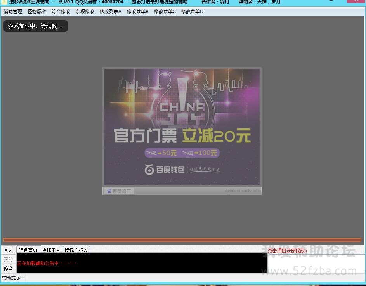Viewport: 366px width, 286px height.
Task: Focus the 辅助提示 text field
Action: click(195, 278)
